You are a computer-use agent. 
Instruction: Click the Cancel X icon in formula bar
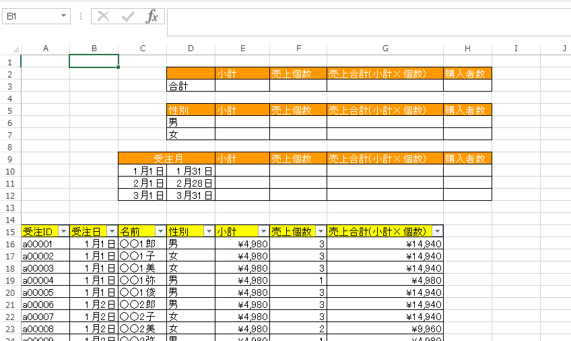[103, 17]
